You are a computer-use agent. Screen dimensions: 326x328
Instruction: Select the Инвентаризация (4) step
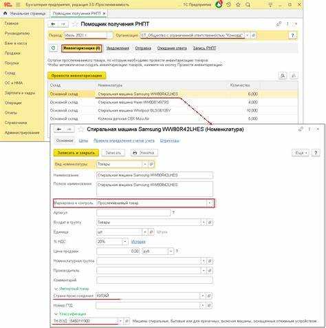(82, 48)
